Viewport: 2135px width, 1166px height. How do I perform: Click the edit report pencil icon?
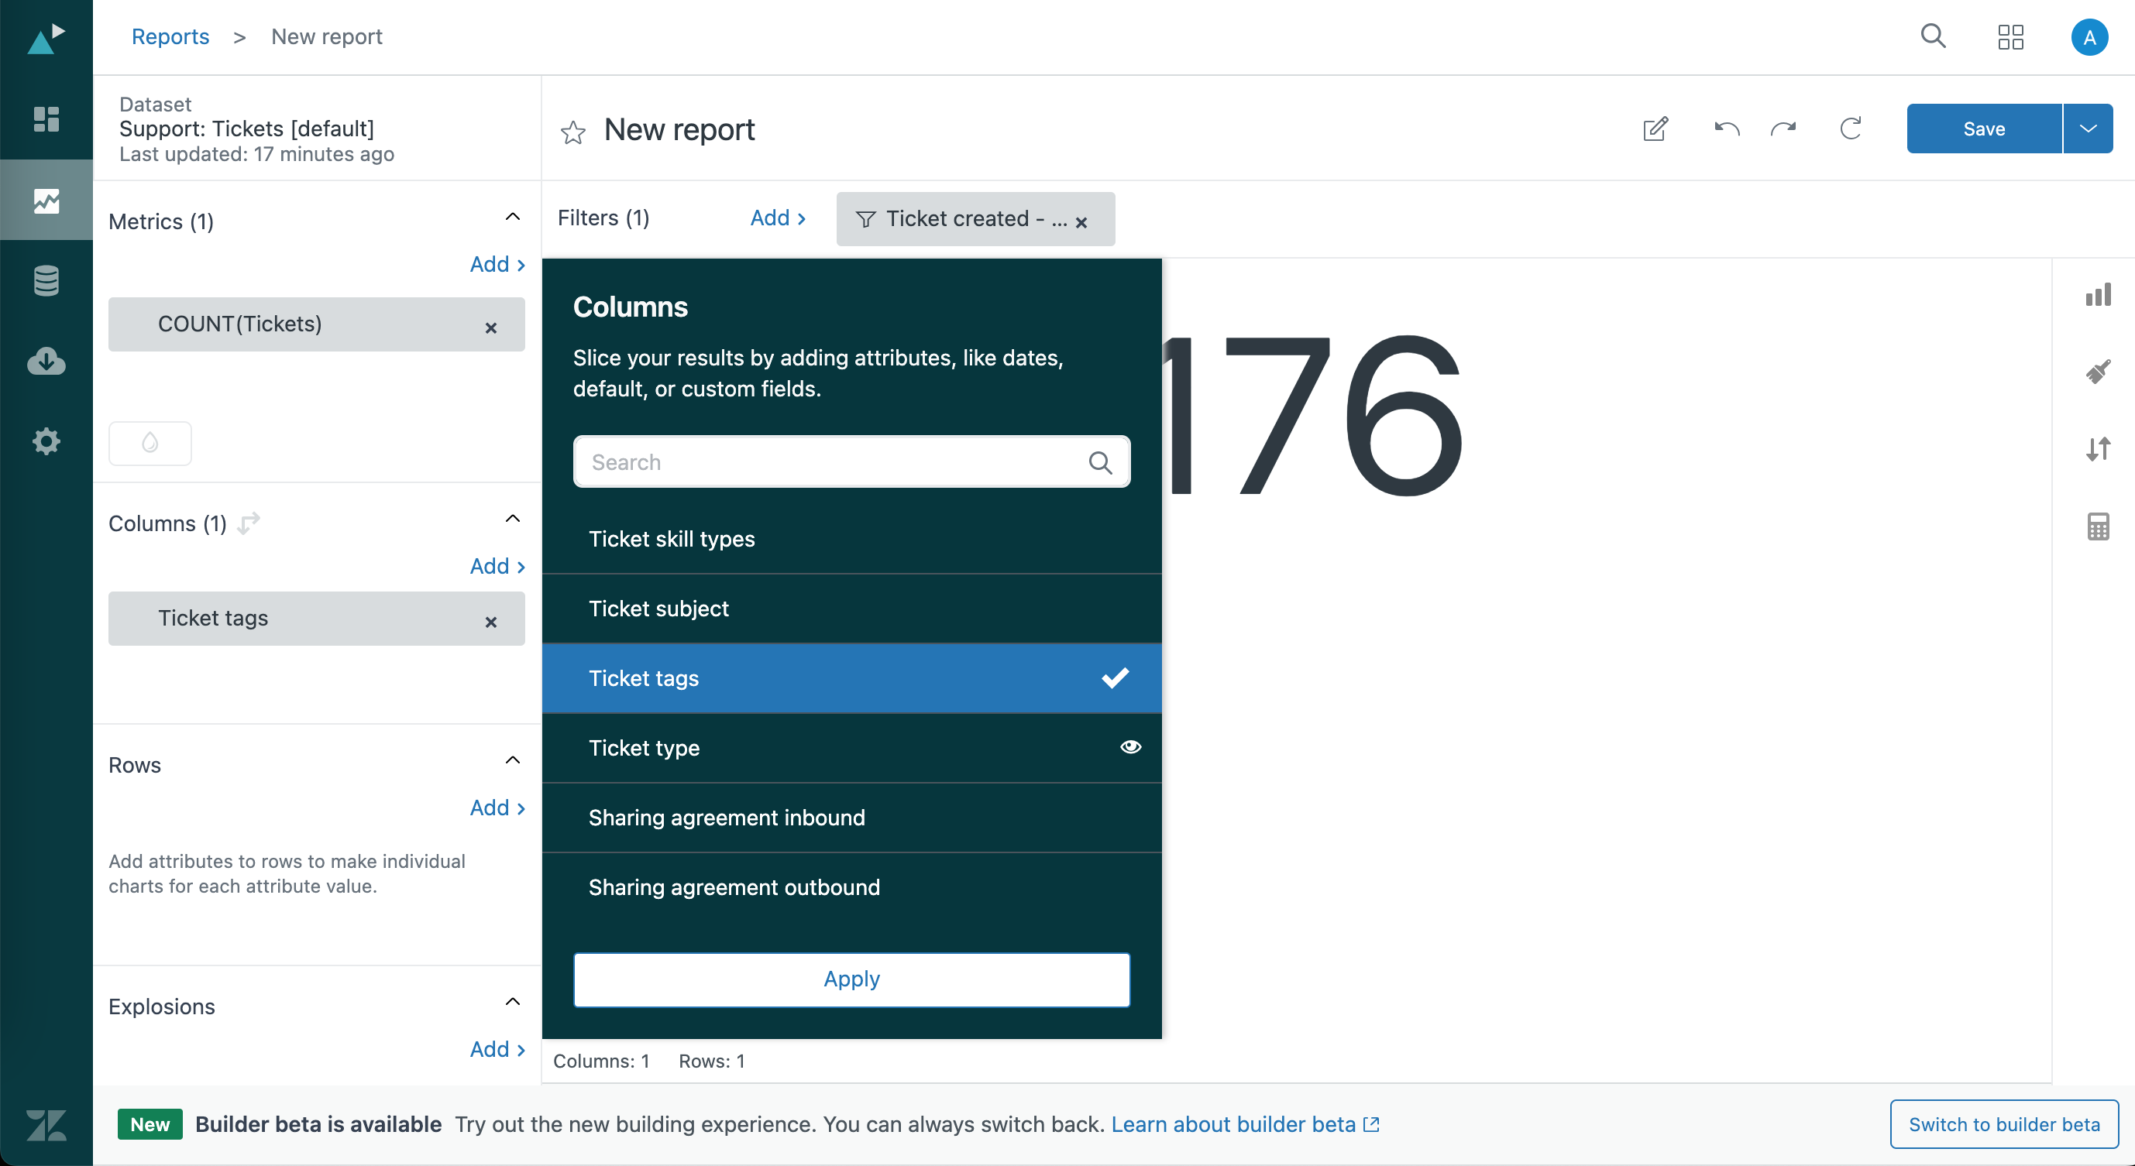[1655, 129]
